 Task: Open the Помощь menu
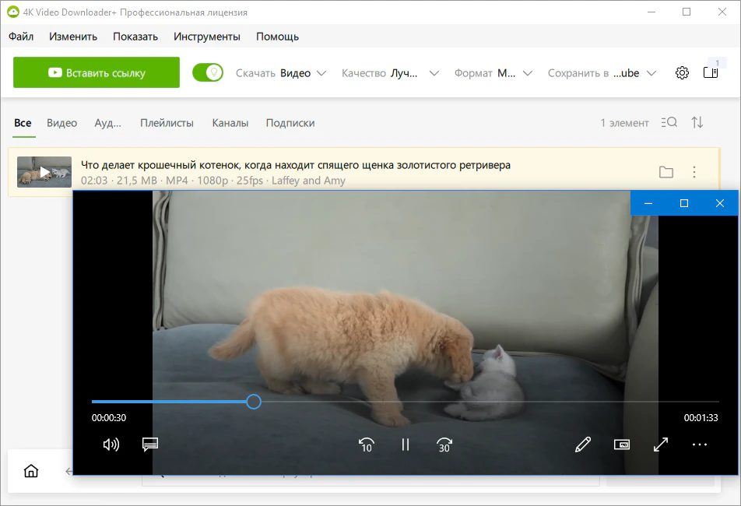(x=277, y=37)
